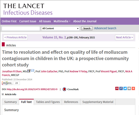Viewport: 139px width, 115px height.
Task: Click the grey email share icon
Action: click(x=129, y=88)
